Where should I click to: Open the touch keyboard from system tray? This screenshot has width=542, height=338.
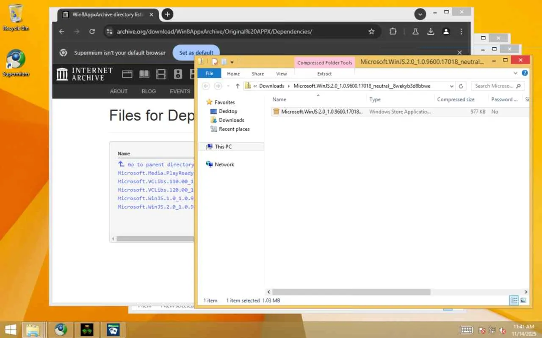point(467,330)
